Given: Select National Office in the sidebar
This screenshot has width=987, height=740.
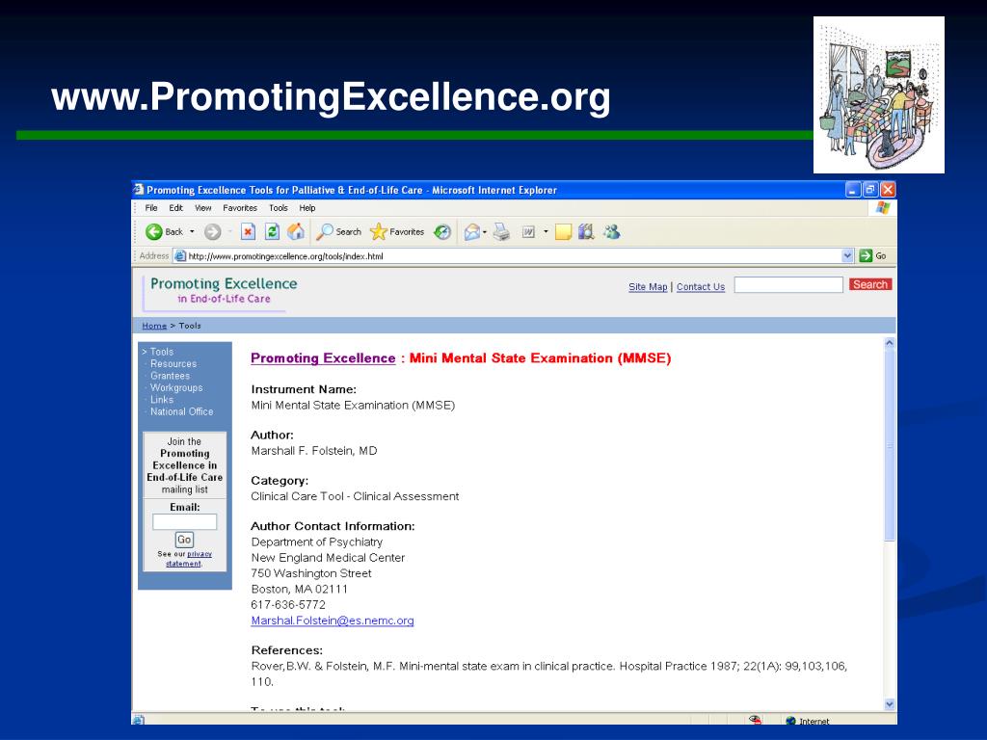Looking at the screenshot, I should 182,411.
